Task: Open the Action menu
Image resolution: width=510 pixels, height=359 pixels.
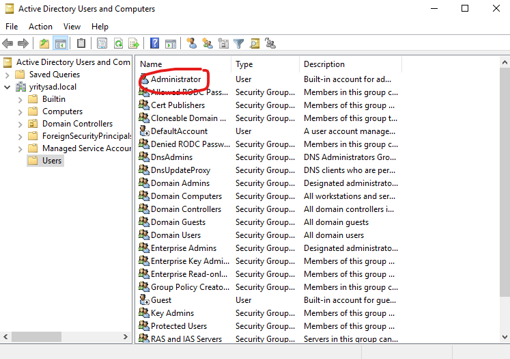Action: [40, 27]
